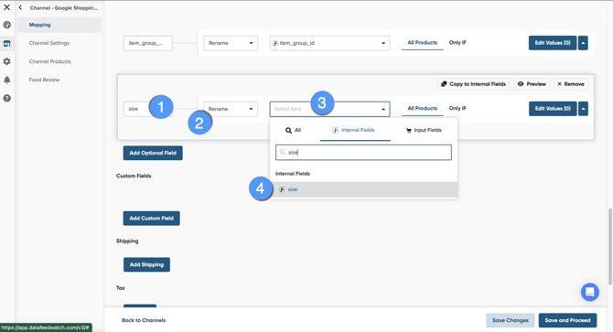This screenshot has width=613, height=332.
Task: Open notifications bell icon
Action: tap(7, 80)
